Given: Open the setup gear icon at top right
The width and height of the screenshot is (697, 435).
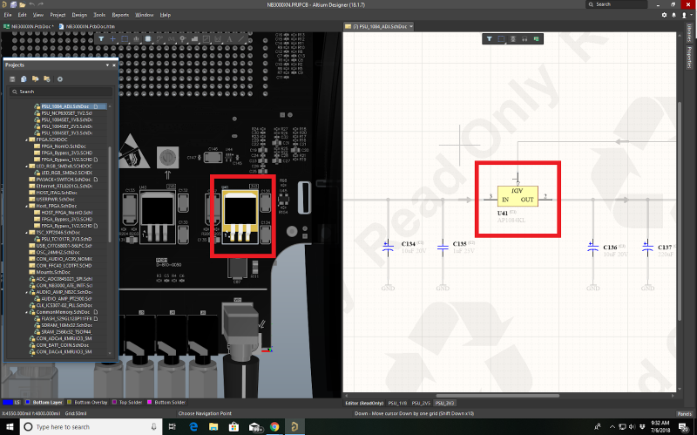Looking at the screenshot, I should pos(664,15).
